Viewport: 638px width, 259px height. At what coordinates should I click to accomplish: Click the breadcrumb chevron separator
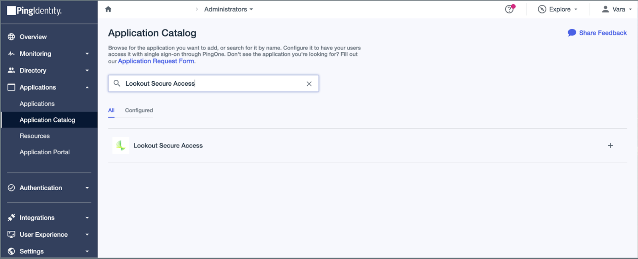click(x=197, y=9)
